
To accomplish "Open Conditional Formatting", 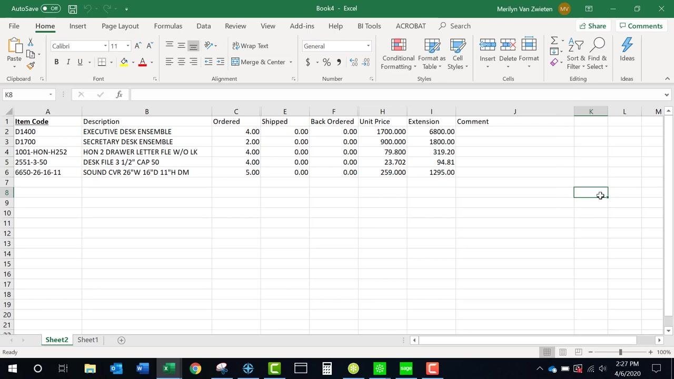I will click(398, 54).
